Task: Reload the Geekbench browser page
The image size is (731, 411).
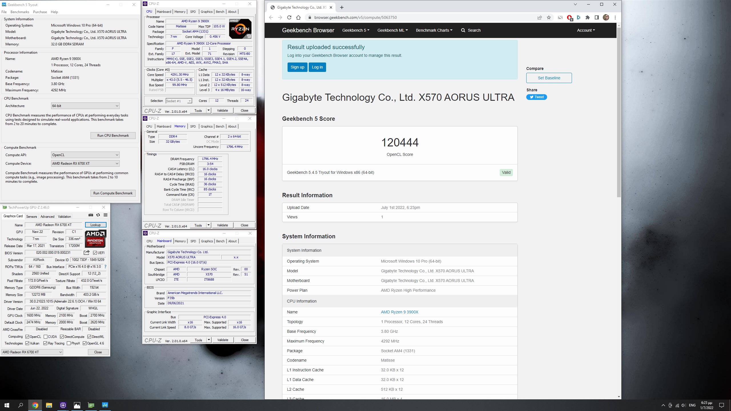Action: [x=289, y=17]
